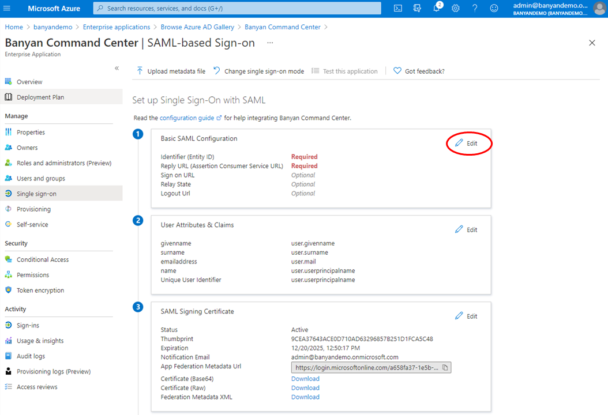Screen dimensions: 608x415
Task: Copy the App Federation Metadata Url
Action: [445, 367]
